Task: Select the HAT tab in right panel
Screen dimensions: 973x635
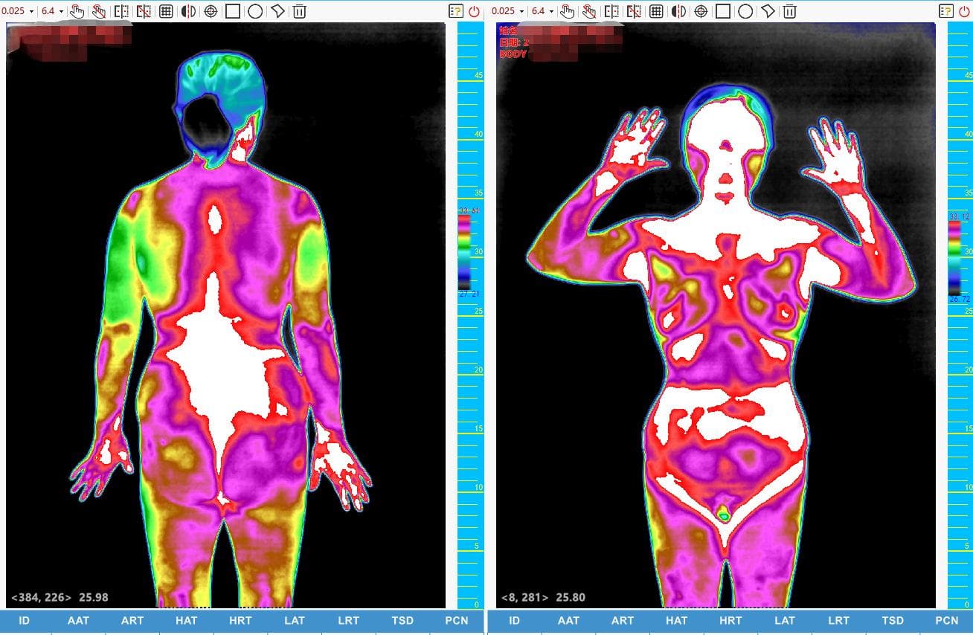Action: (x=677, y=621)
